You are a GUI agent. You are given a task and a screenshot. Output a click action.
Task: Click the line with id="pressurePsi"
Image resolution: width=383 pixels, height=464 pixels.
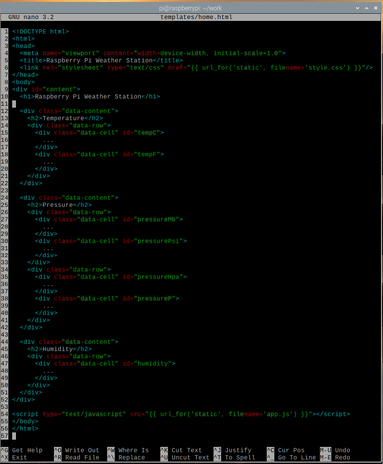point(111,241)
